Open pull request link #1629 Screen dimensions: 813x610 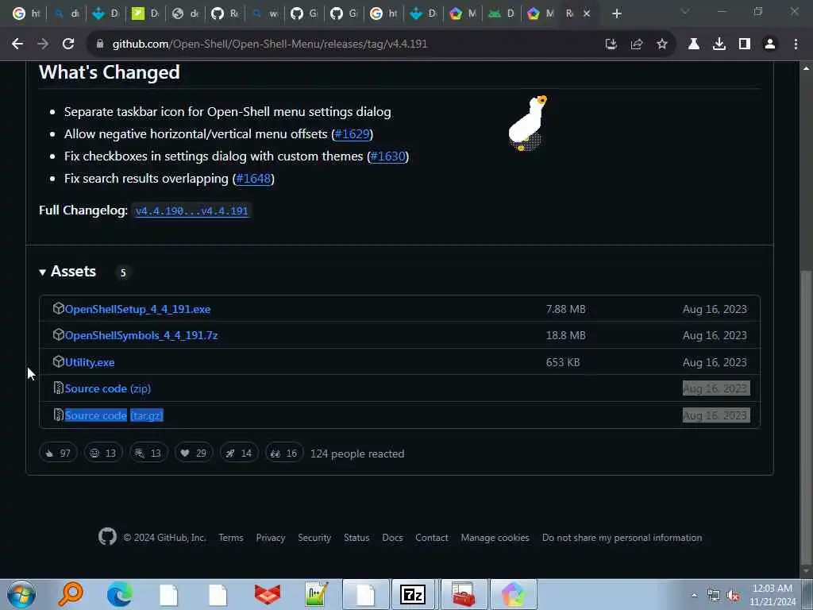(352, 133)
